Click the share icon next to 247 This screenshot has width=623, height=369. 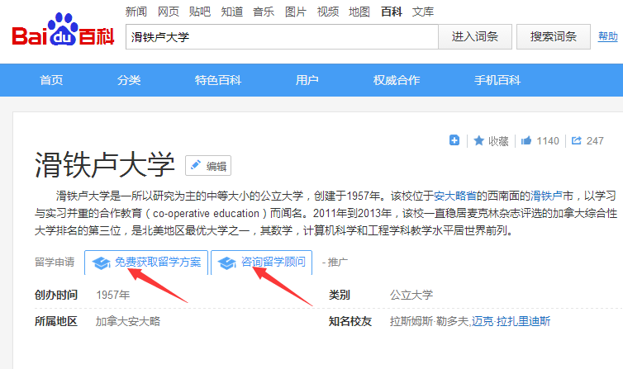(x=576, y=140)
